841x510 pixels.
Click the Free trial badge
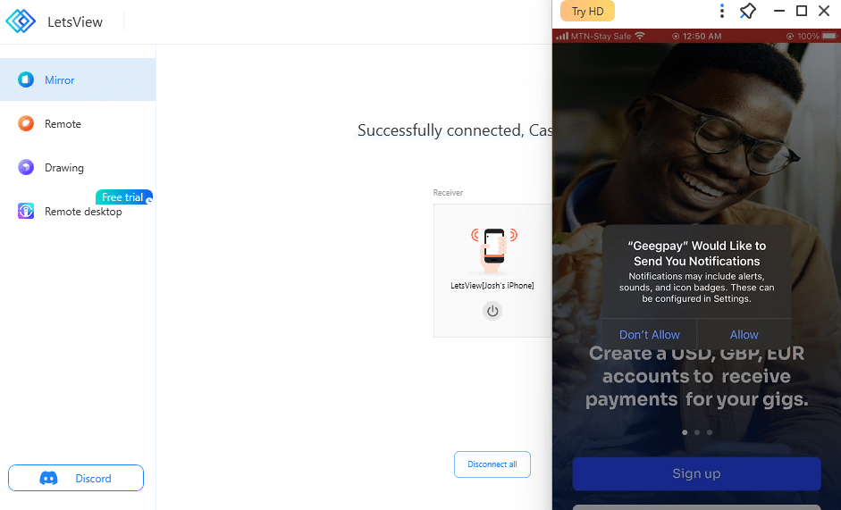(x=124, y=196)
